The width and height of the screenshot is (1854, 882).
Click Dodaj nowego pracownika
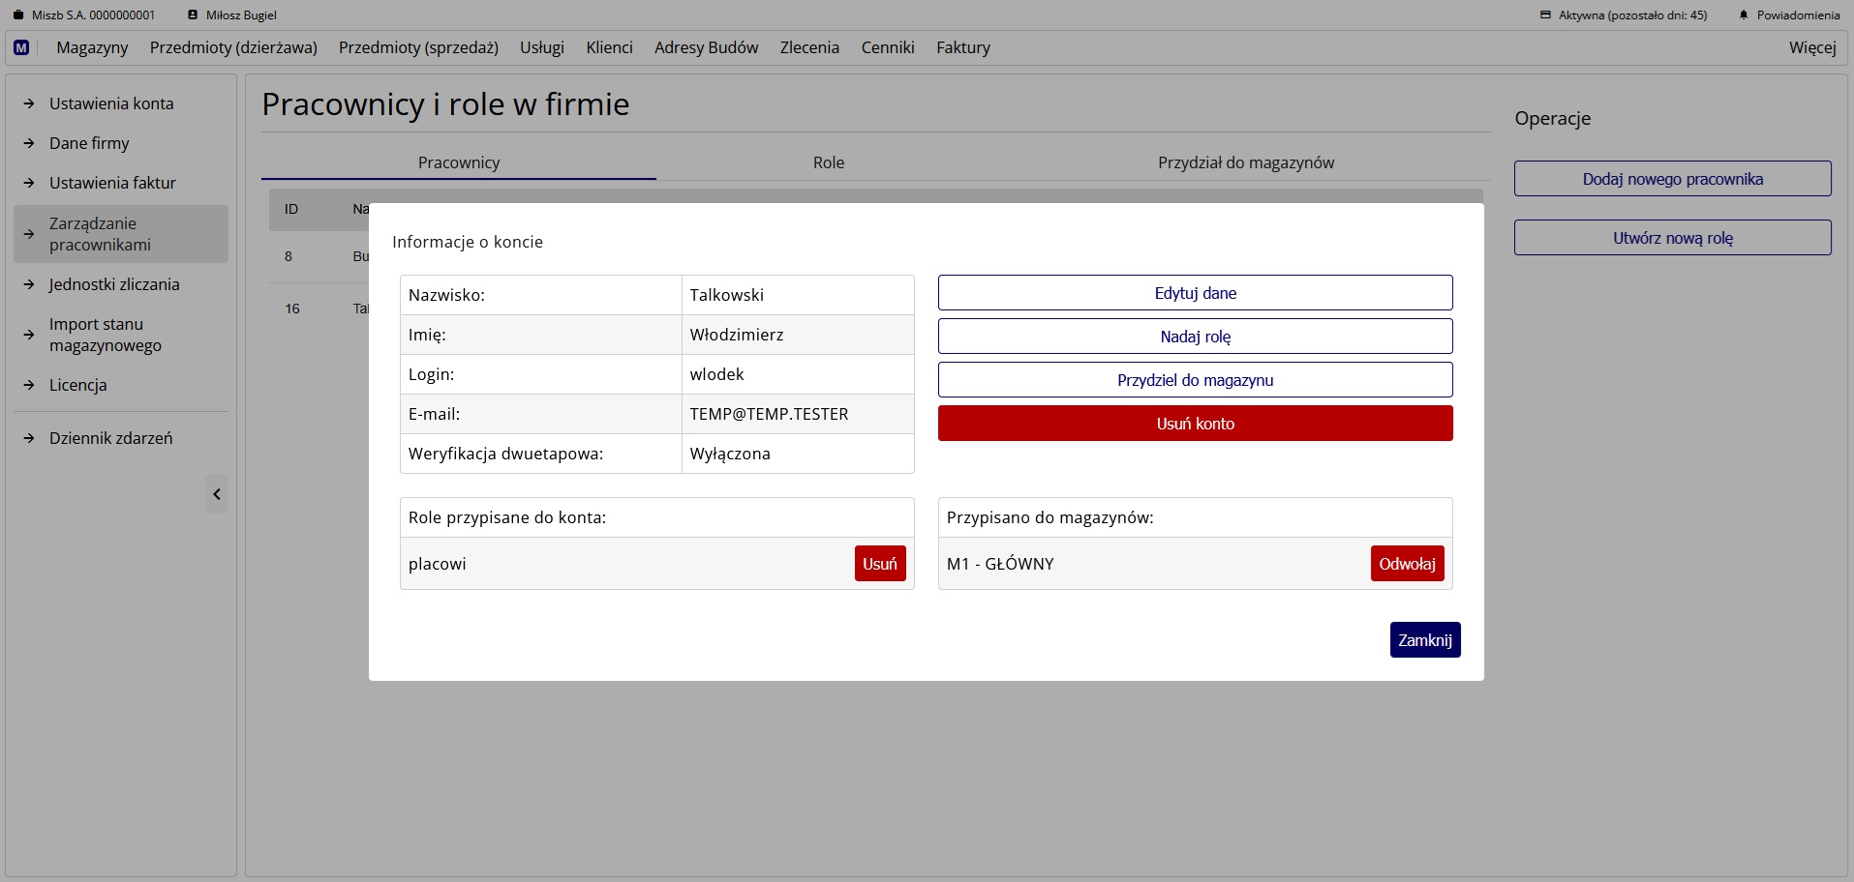point(1672,179)
